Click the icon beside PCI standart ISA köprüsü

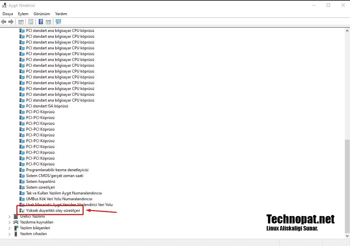click(22, 106)
